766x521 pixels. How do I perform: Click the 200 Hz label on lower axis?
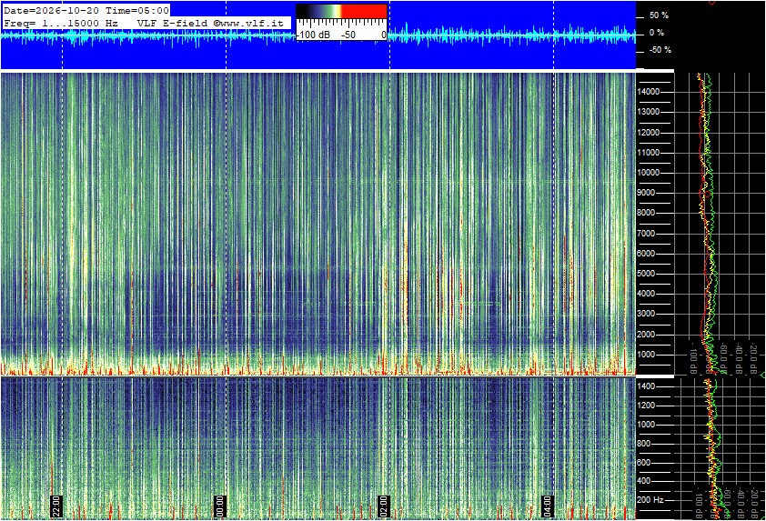tap(650, 500)
